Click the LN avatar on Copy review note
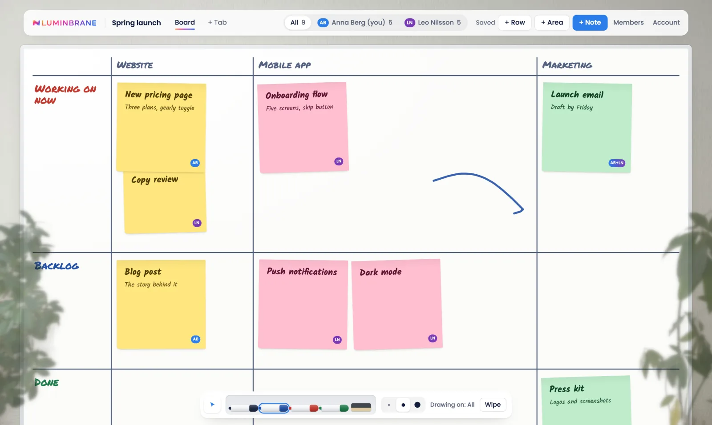 [197, 223]
